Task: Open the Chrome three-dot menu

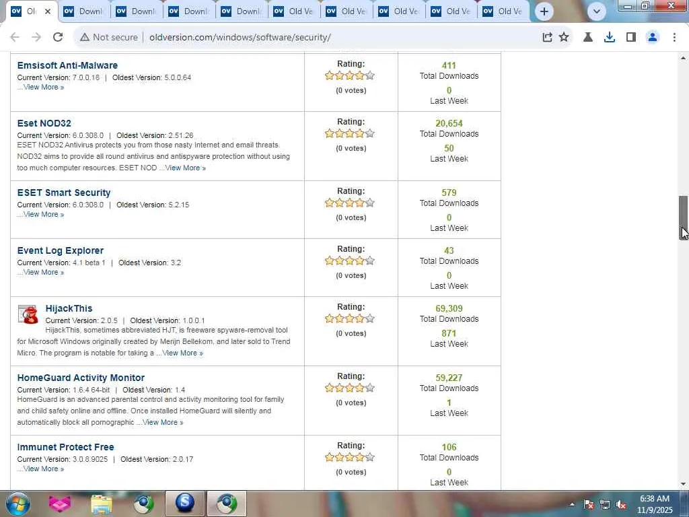Action: (x=674, y=38)
